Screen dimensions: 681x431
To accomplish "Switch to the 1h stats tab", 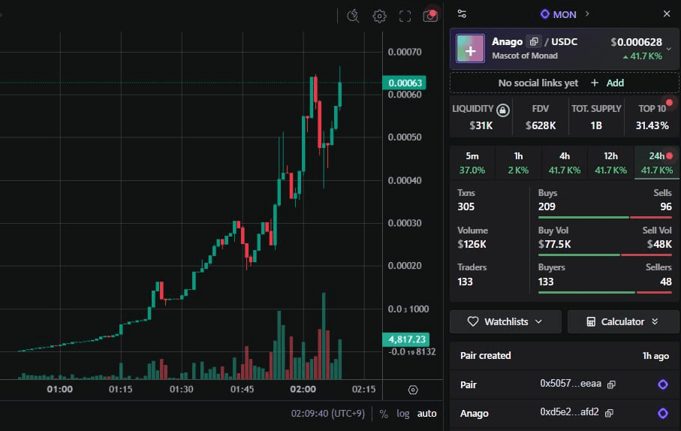I will [x=518, y=162].
